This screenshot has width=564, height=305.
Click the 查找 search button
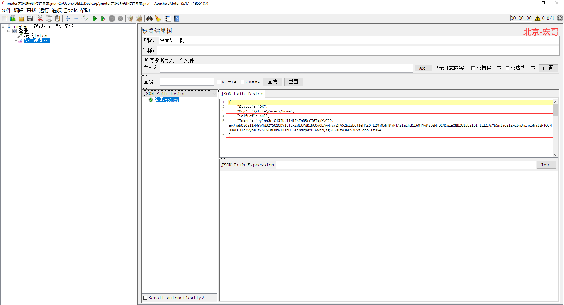273,82
